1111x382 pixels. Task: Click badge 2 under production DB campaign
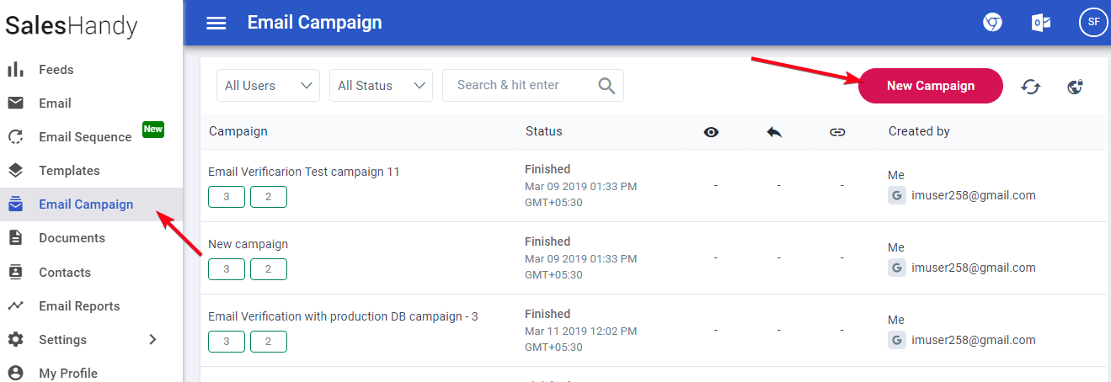(x=269, y=342)
